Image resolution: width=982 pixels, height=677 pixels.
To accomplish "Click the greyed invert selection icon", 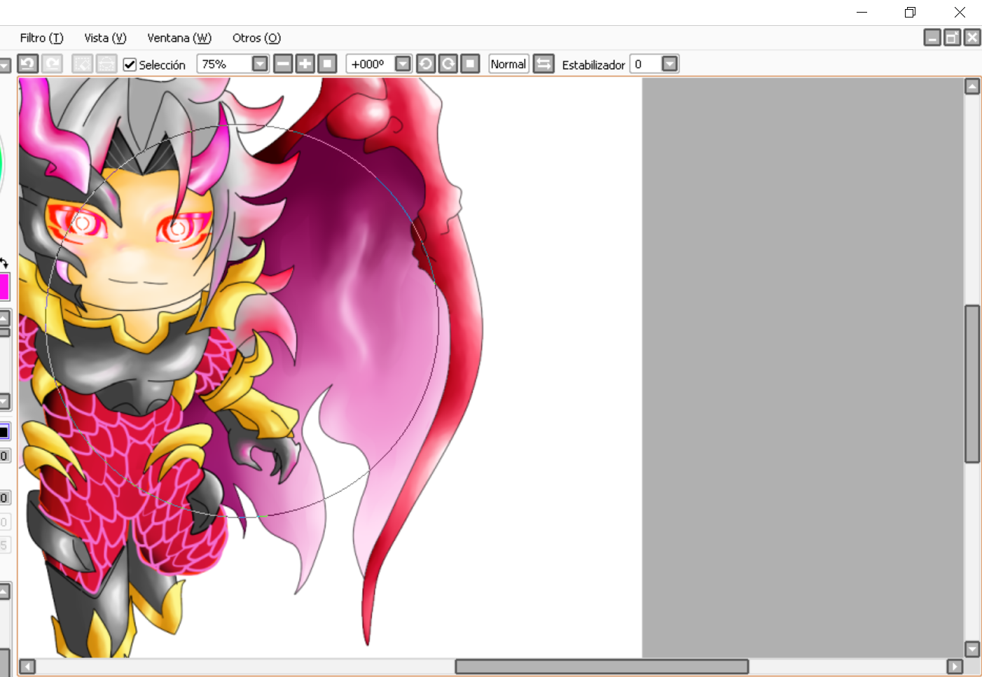I will point(106,64).
